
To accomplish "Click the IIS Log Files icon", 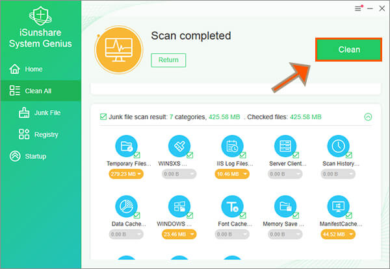I will 232,146.
